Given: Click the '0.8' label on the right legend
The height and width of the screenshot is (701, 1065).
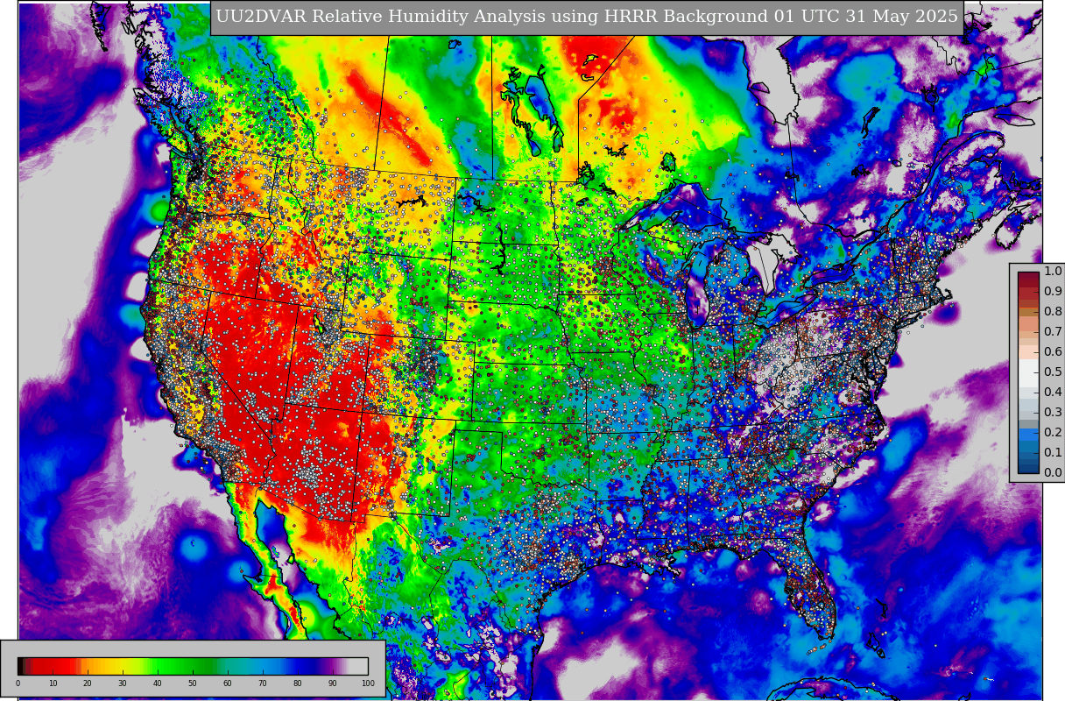Looking at the screenshot, I should [1053, 311].
